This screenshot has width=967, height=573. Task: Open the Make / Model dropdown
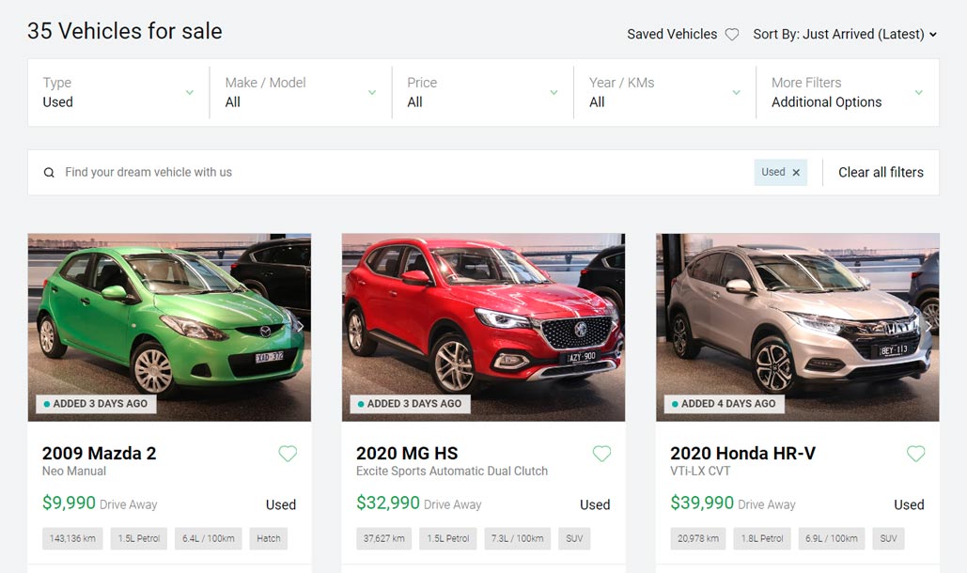pos(301,92)
